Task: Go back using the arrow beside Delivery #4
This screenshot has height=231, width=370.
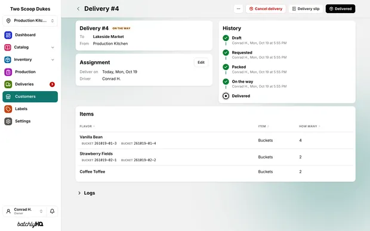Action: pyautogui.click(x=78, y=9)
